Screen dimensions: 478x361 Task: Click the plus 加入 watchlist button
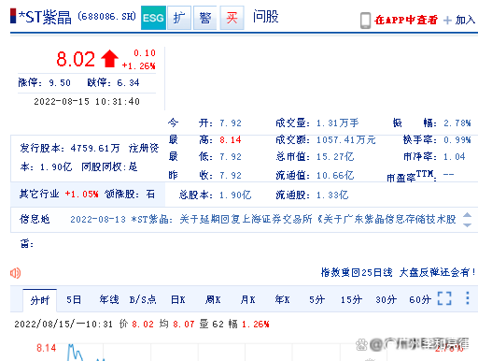[x=460, y=20]
